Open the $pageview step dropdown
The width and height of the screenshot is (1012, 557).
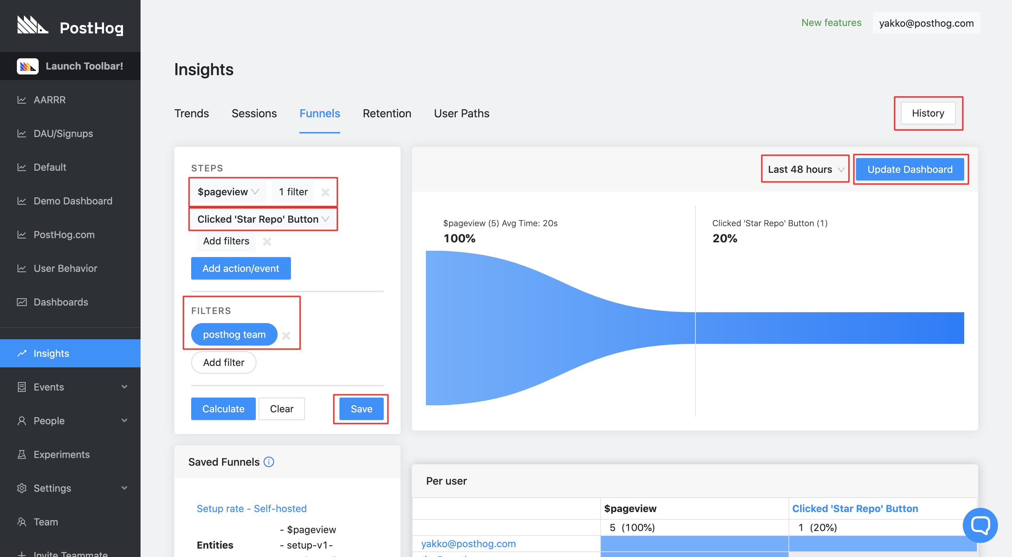click(228, 192)
